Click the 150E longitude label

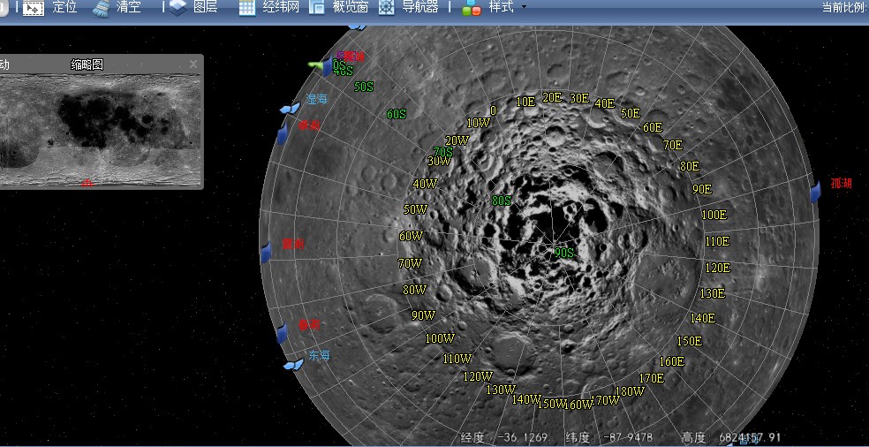[690, 341]
